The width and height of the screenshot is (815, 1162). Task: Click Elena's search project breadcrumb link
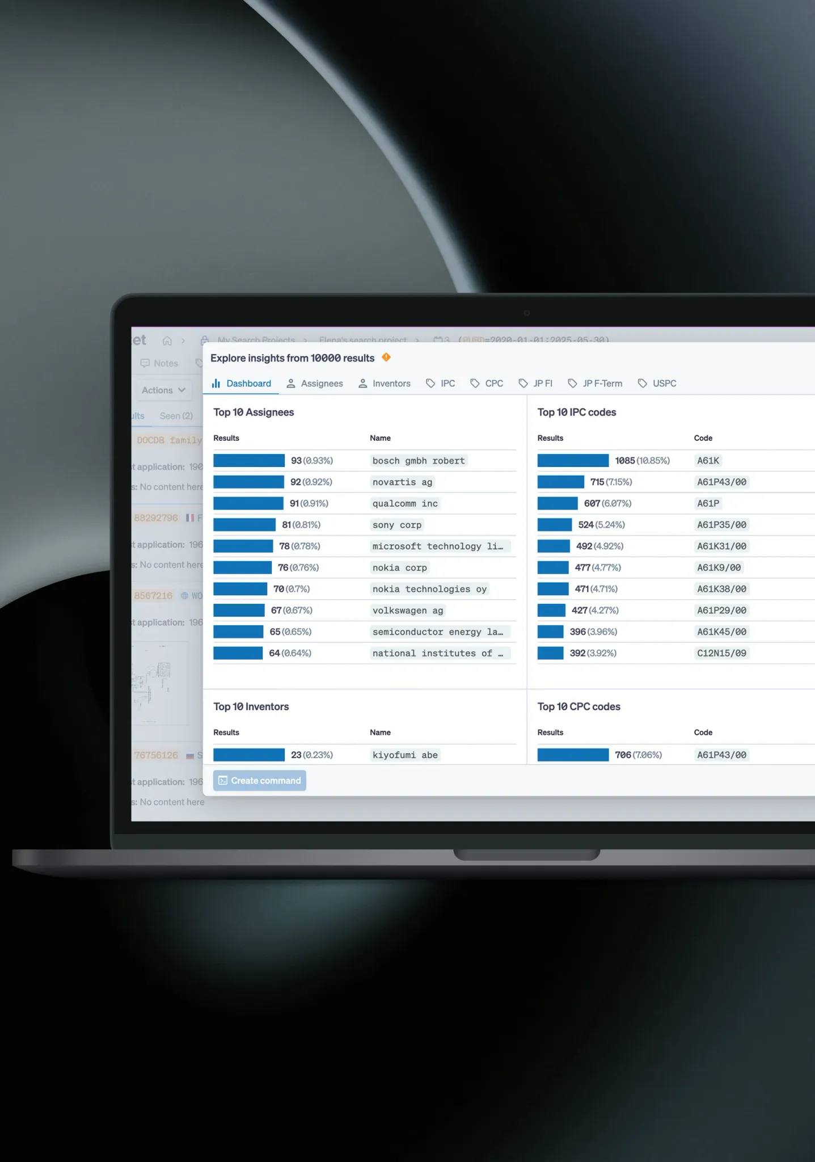pos(363,340)
